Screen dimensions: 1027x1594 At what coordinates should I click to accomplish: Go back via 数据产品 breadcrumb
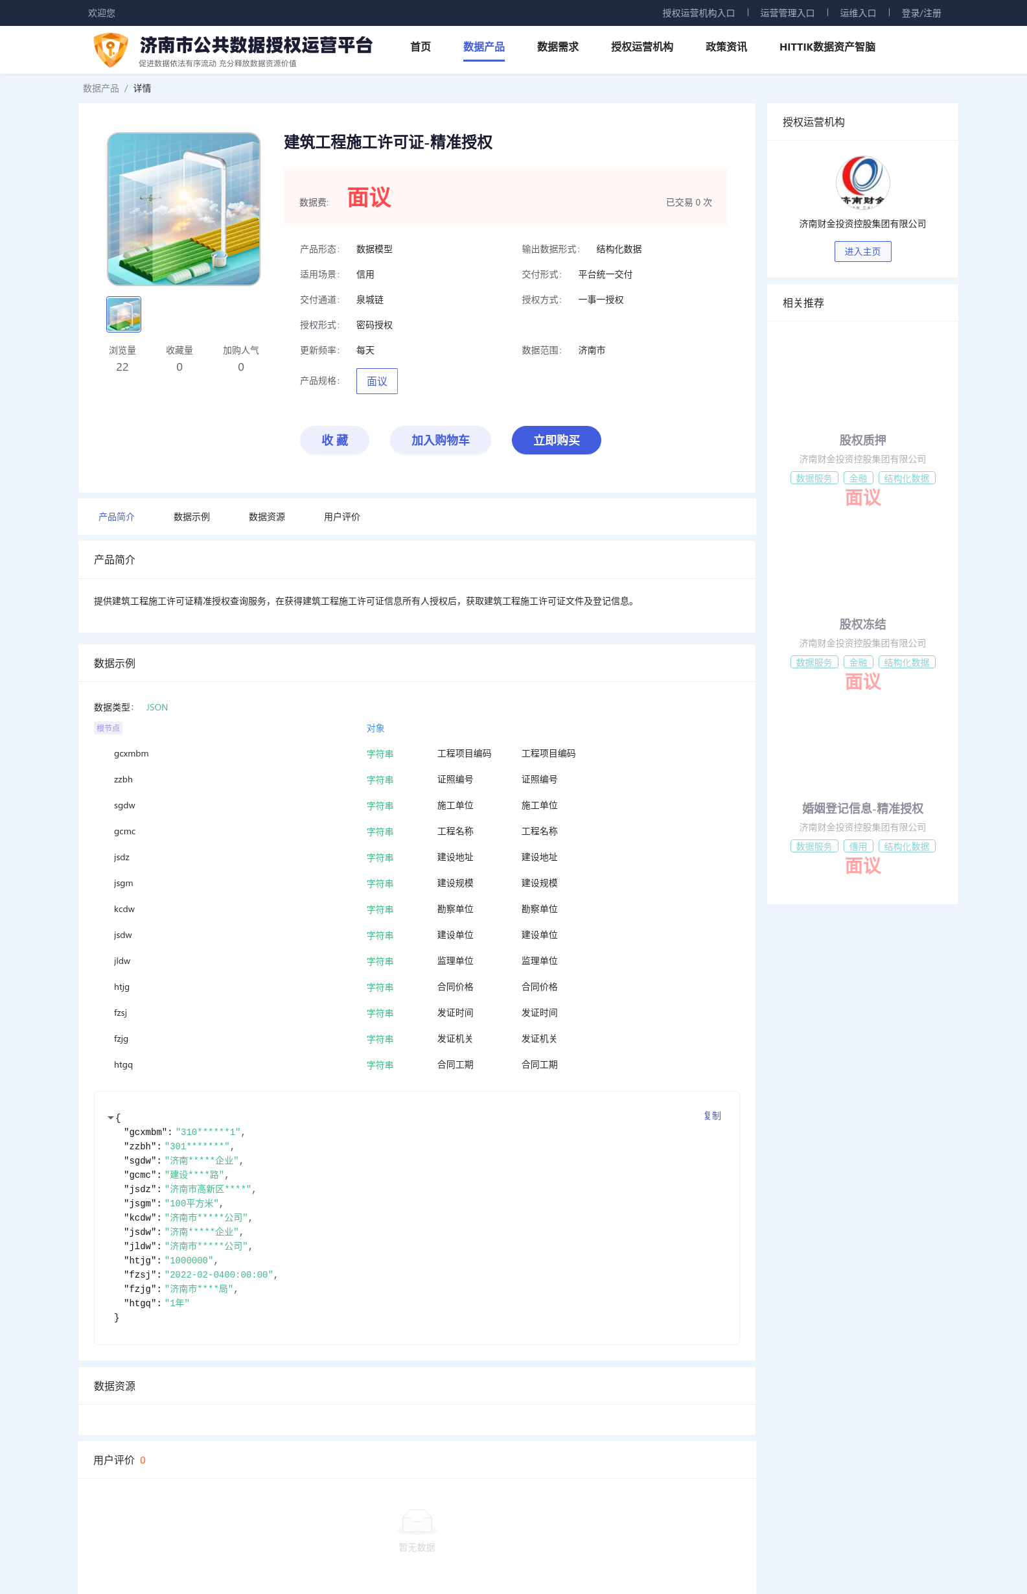pyautogui.click(x=100, y=88)
